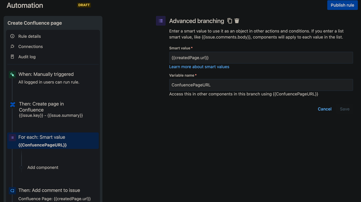361x202 pixels.
Task: Click the Smart value field label
Action: pyautogui.click(x=180, y=48)
